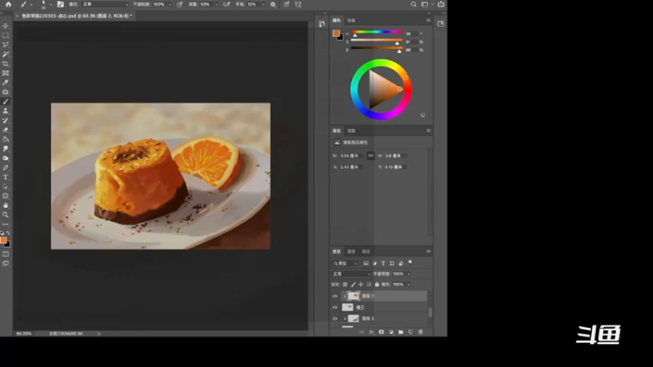This screenshot has width=653, height=367.
Task: Toggle lock position
Action: pos(361,285)
